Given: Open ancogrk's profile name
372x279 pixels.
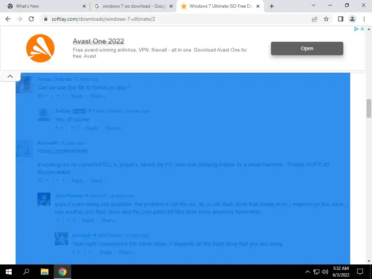Looking at the screenshot, I should coord(81,235).
